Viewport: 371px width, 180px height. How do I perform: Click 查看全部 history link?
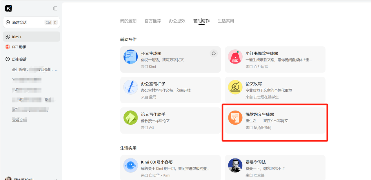pyautogui.click(x=20, y=120)
